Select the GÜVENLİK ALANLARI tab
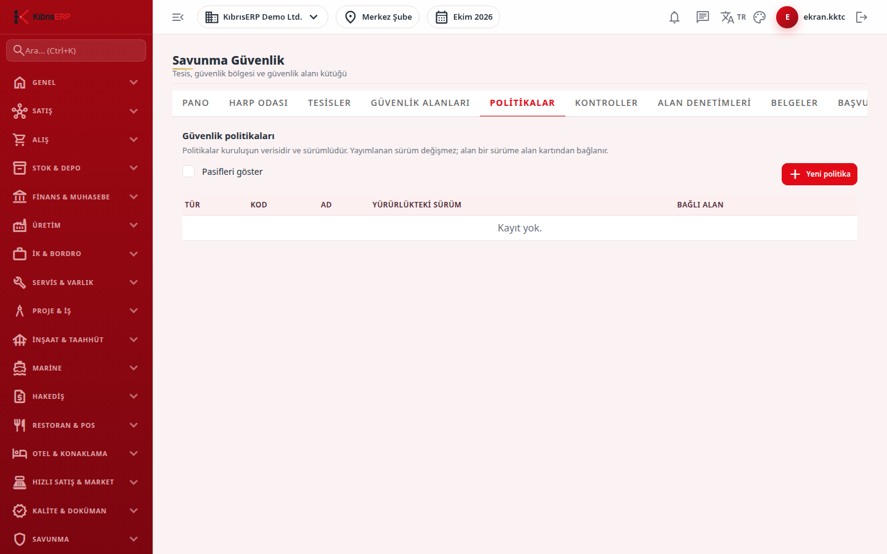Screen dimensions: 887x554 coord(420,103)
